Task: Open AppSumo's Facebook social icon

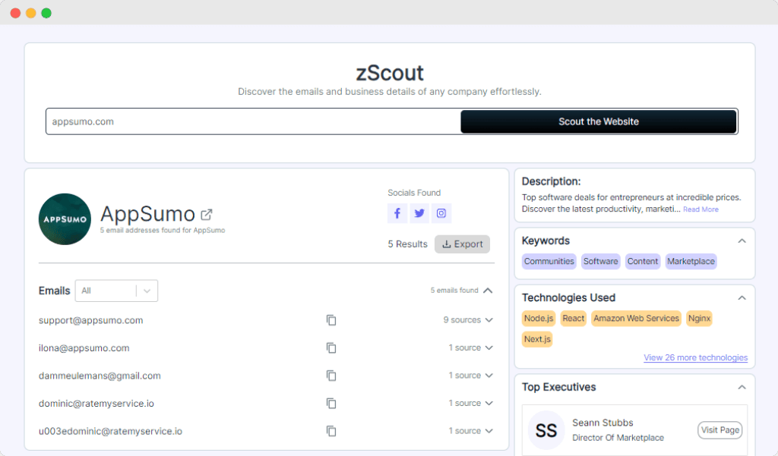Action: click(x=397, y=213)
